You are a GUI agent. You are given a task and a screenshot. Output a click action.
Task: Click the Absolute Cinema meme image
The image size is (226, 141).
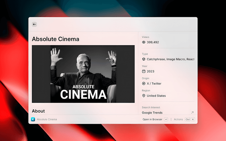pos(83,74)
